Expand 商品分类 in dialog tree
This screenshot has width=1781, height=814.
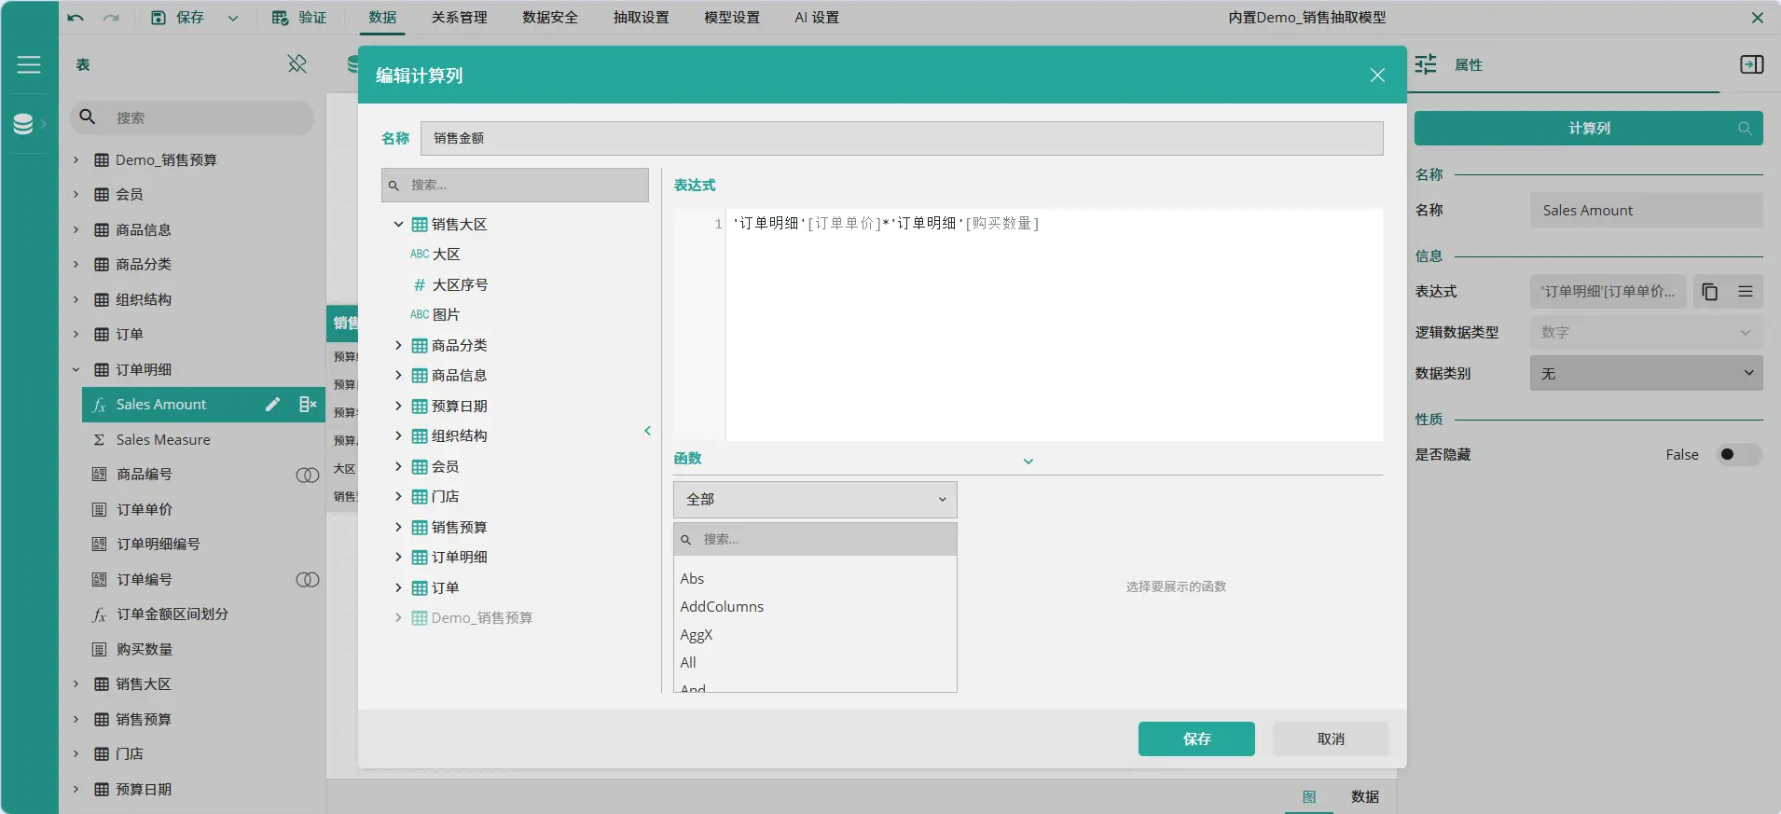[x=398, y=345]
